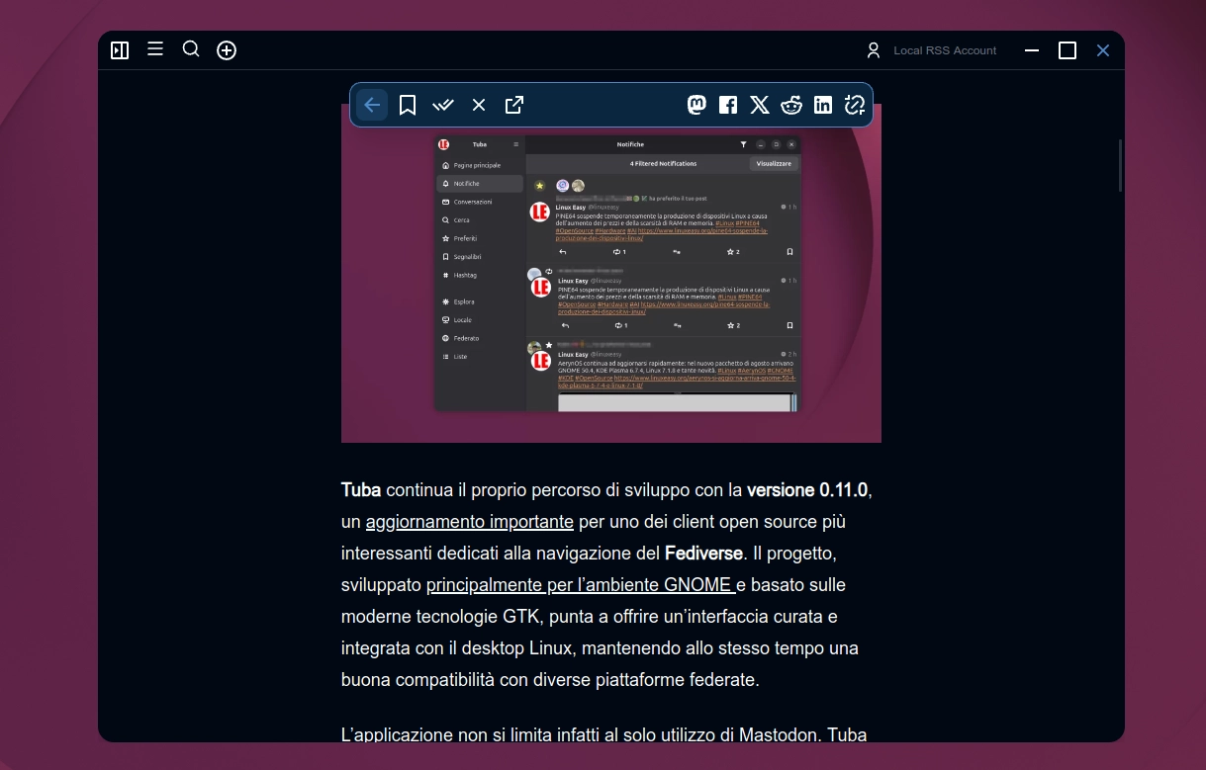Image resolution: width=1206 pixels, height=770 pixels.
Task: Toggle the sidebar panel icon
Action: click(x=120, y=50)
